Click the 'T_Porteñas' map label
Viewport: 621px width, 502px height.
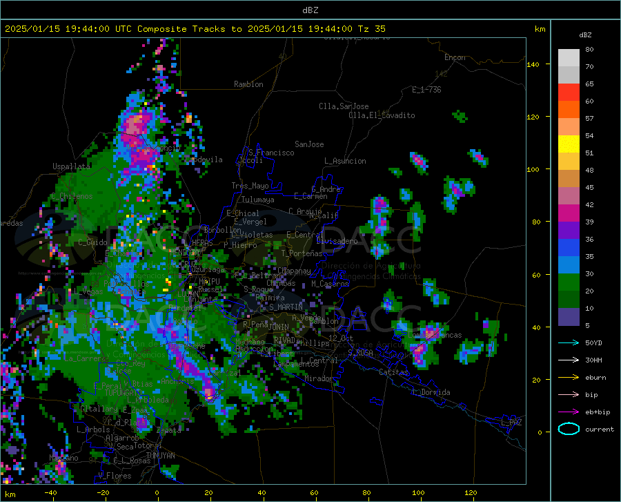pyautogui.click(x=302, y=253)
